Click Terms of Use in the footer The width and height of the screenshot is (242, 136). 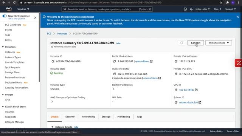click(x=233, y=131)
